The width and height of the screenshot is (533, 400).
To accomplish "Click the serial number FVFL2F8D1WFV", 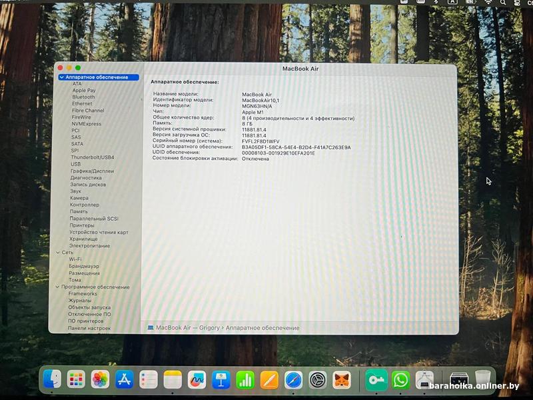I will pos(261,141).
